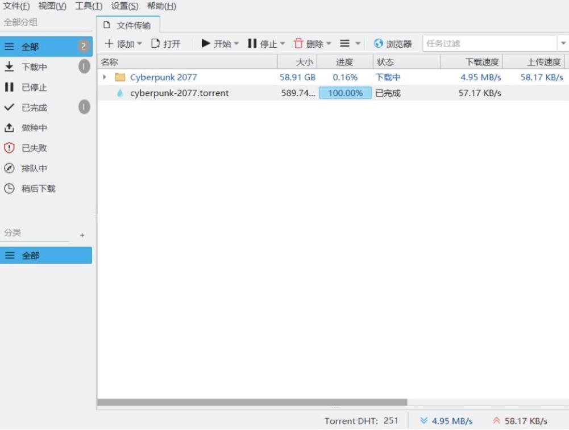This screenshot has height=430, width=569.
Task: Sort by the 上传速度 column header
Action: tap(534, 62)
